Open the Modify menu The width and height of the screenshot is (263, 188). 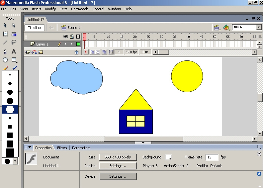[50, 9]
